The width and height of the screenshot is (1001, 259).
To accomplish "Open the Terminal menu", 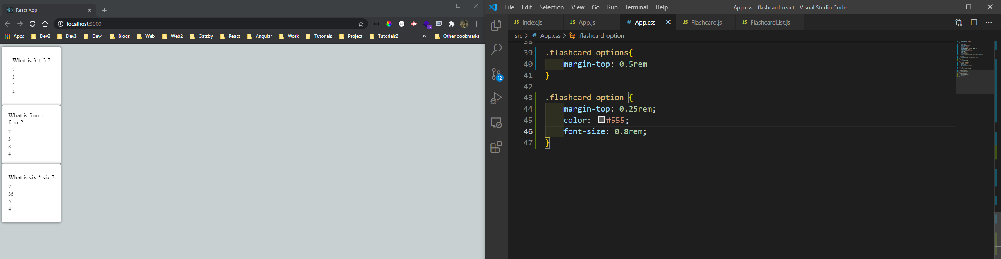I will 636,7.
